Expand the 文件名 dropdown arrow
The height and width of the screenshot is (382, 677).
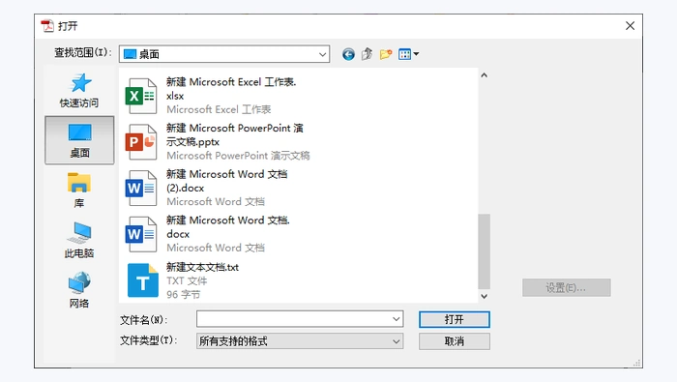[396, 319]
